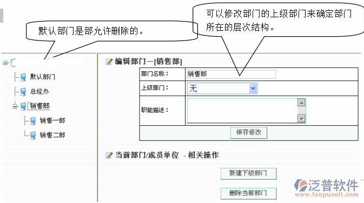Select 默认部门 in the tree
Image resolution: width=364 pixels, height=203 pixels.
click(x=43, y=77)
